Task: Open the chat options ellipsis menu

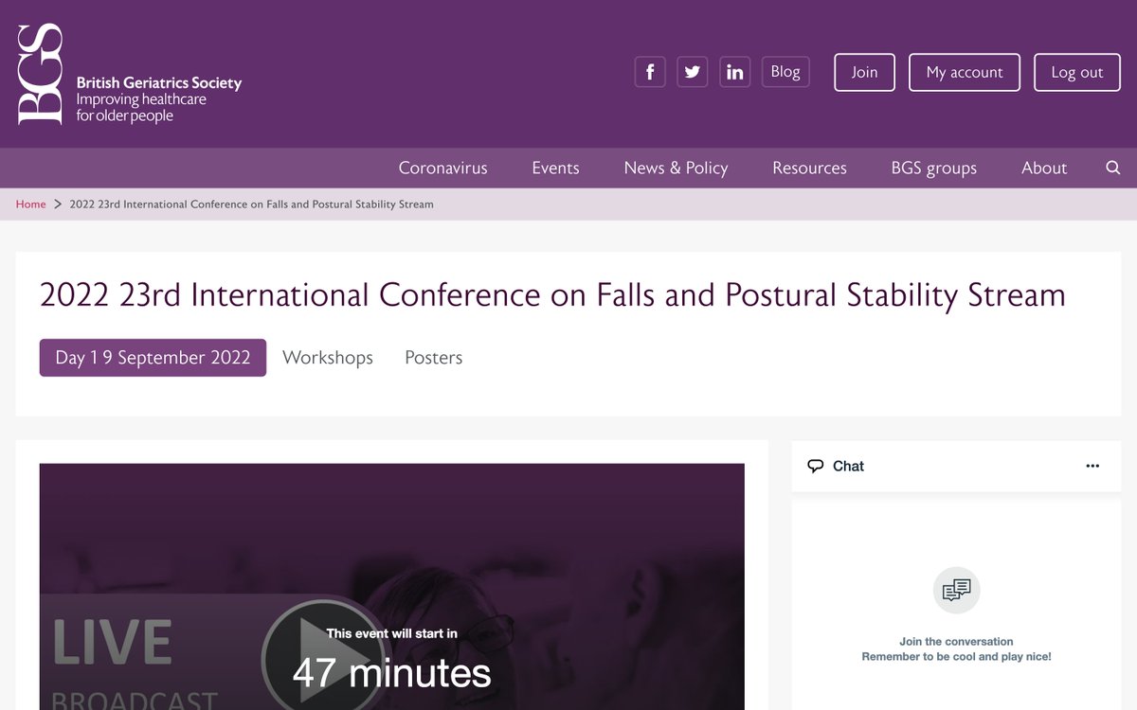Action: (x=1092, y=466)
